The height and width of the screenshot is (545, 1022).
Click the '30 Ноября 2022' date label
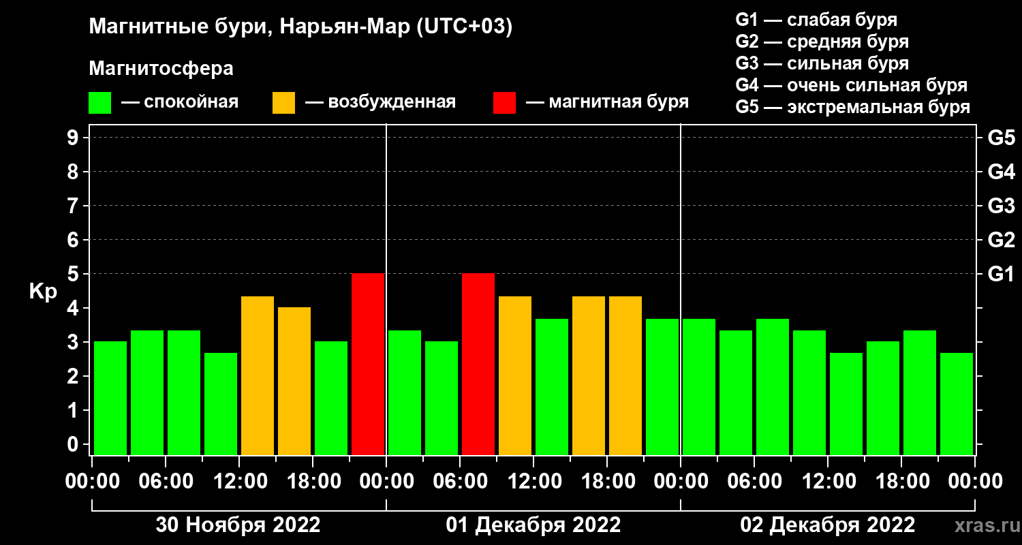[238, 525]
